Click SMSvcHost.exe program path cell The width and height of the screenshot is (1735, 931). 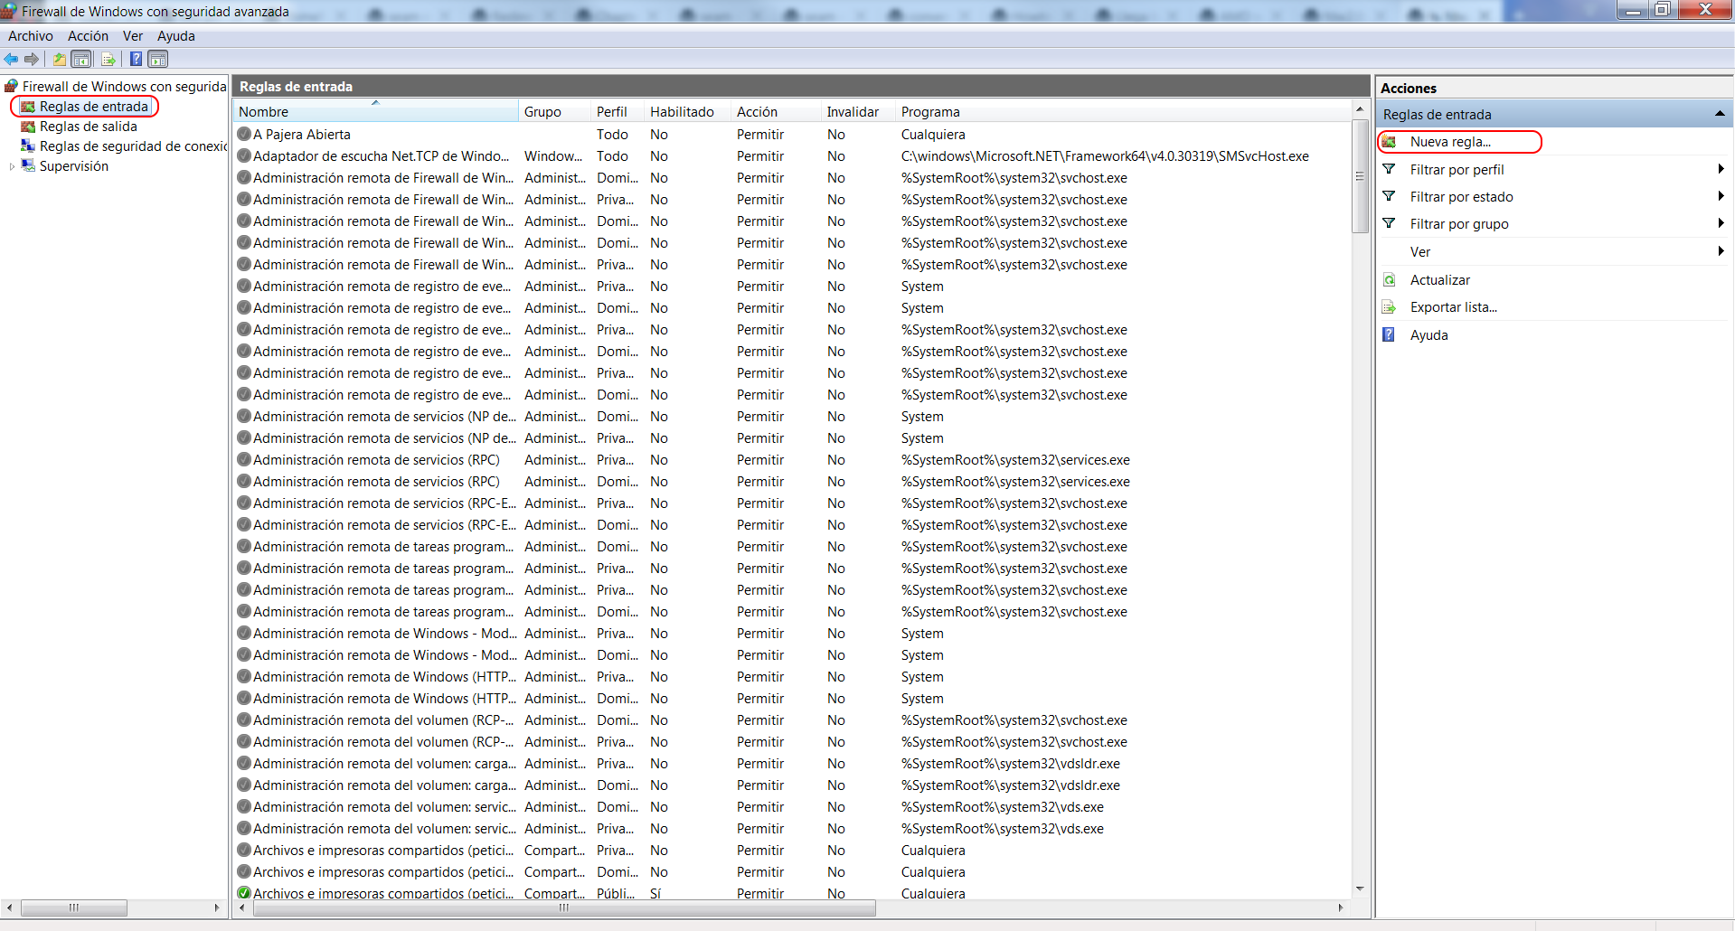pos(1105,155)
